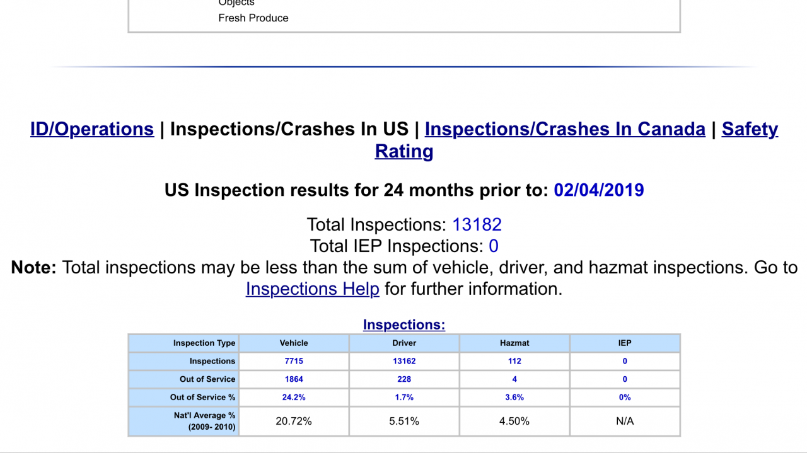
Task: Select the driver inspections count 13162
Action: (404, 361)
